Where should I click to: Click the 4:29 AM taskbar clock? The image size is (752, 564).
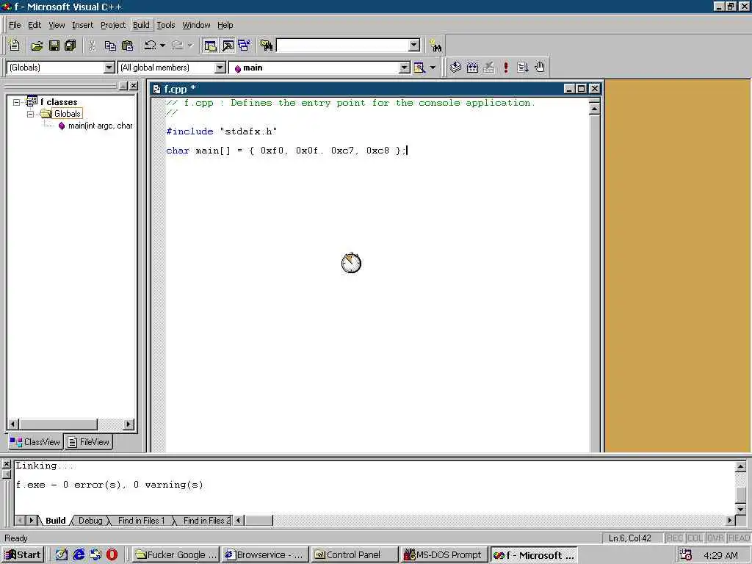[x=721, y=555]
